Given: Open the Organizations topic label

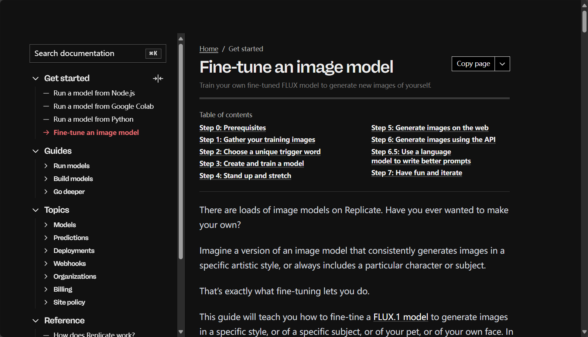Looking at the screenshot, I should [x=75, y=277].
